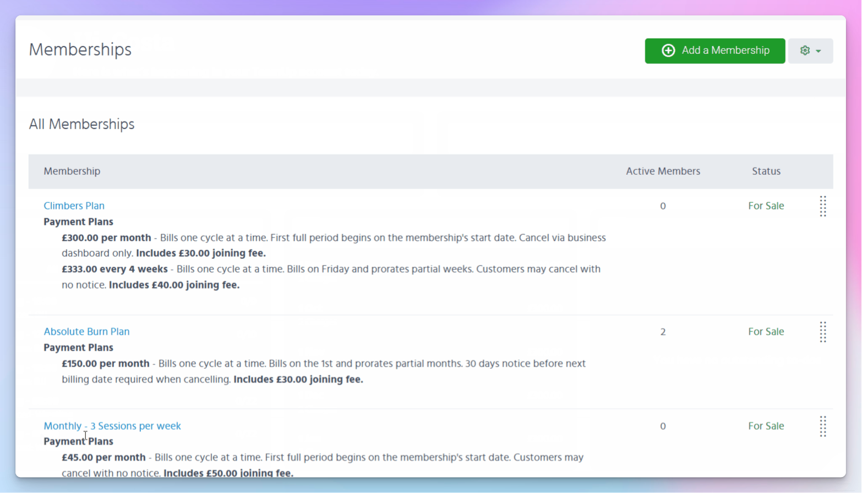Select For Sale status of Climbers Plan
The image size is (862, 493).
click(766, 206)
